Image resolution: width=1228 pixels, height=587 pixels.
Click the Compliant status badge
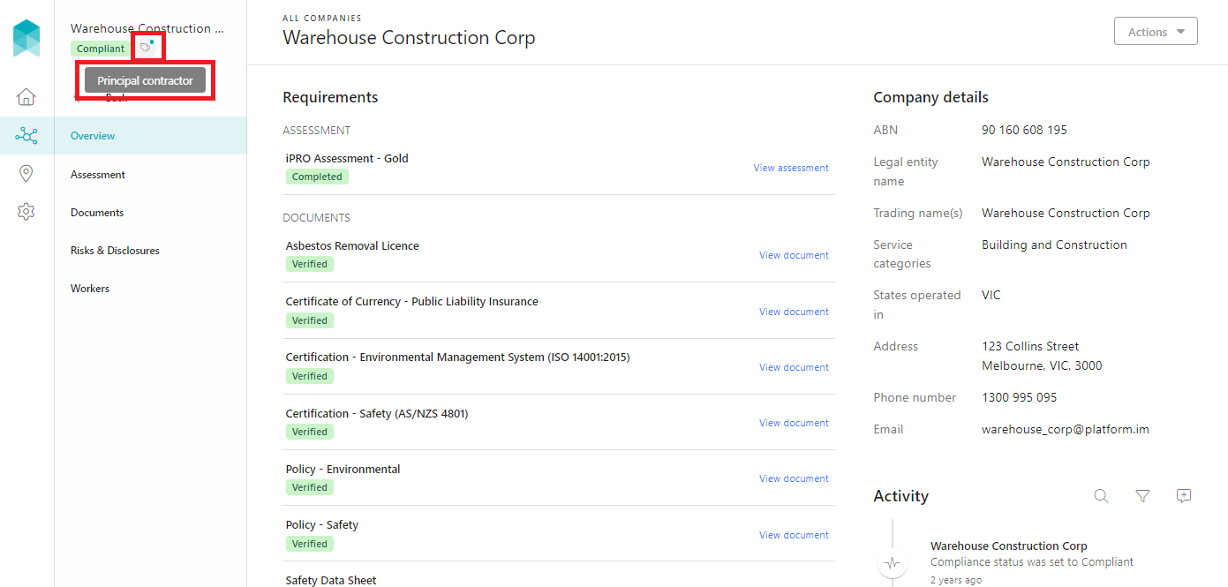pos(101,49)
